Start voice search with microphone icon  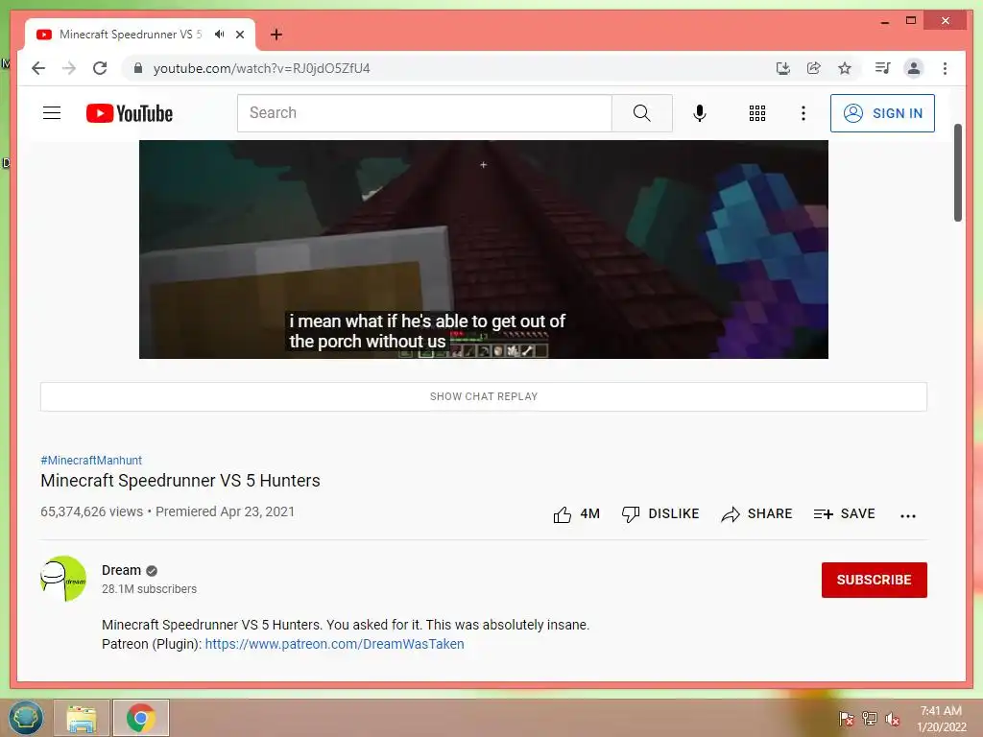tap(700, 113)
